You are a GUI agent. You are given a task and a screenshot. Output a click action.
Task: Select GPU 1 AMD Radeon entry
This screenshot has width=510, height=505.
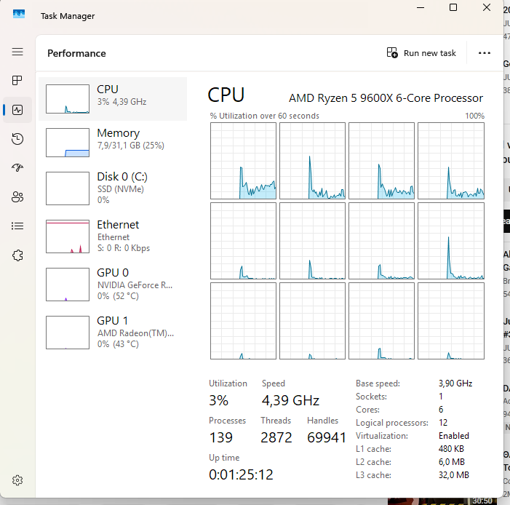tap(113, 333)
